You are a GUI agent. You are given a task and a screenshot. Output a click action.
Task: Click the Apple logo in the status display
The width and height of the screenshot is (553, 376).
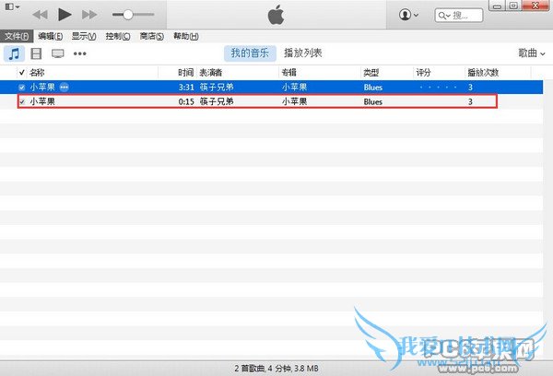click(276, 15)
